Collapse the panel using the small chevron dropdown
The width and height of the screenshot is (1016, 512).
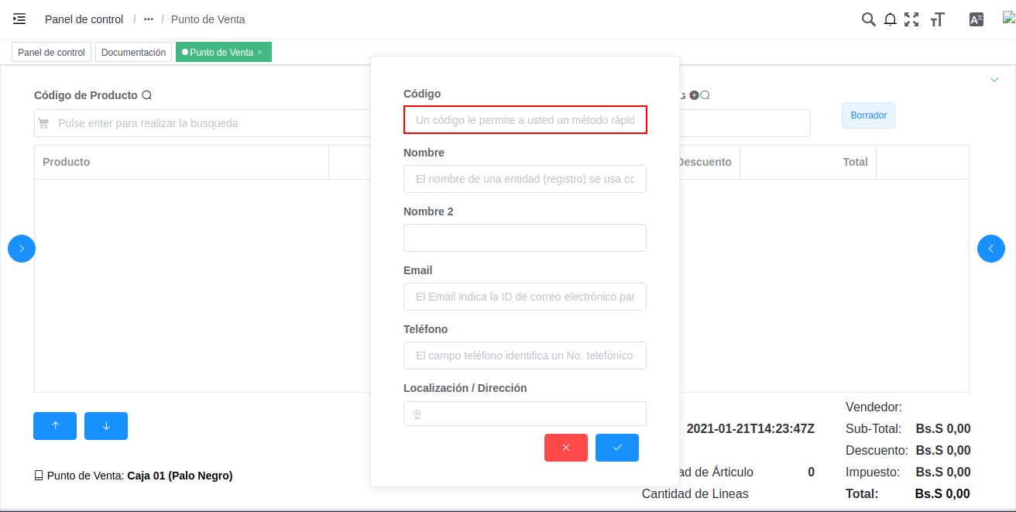coord(994,79)
